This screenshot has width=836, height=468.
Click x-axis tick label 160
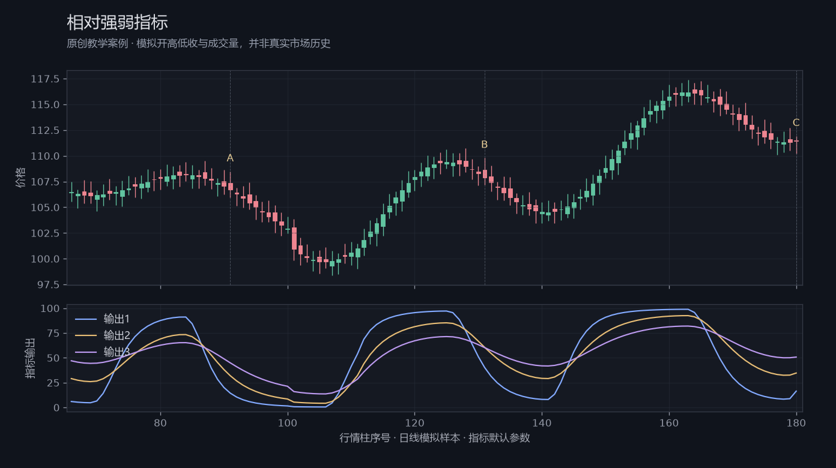[669, 422]
